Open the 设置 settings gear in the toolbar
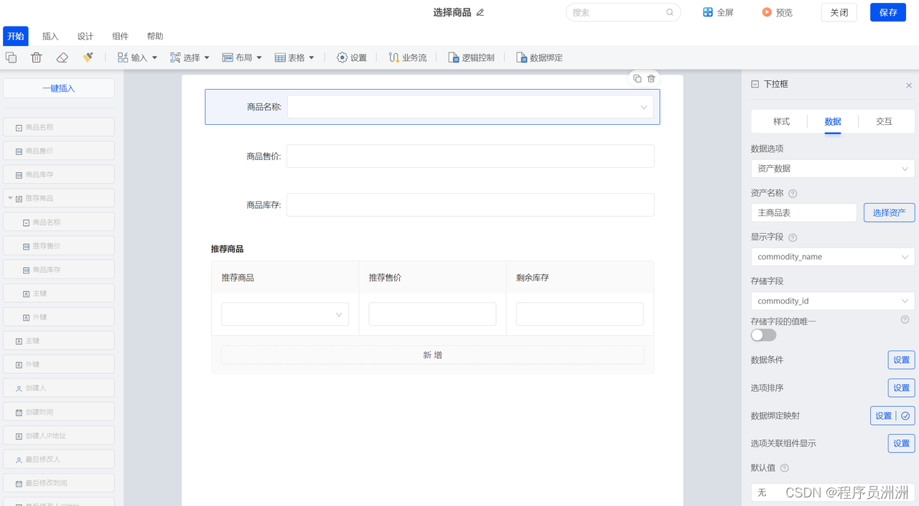919x506 pixels. pos(351,57)
